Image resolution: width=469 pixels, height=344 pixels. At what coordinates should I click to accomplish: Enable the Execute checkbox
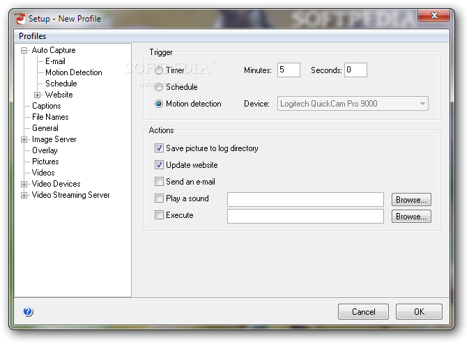coord(159,215)
